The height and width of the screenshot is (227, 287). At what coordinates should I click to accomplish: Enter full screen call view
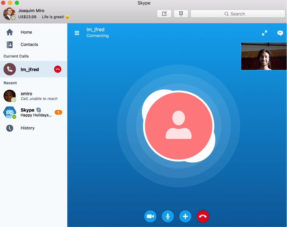264,33
